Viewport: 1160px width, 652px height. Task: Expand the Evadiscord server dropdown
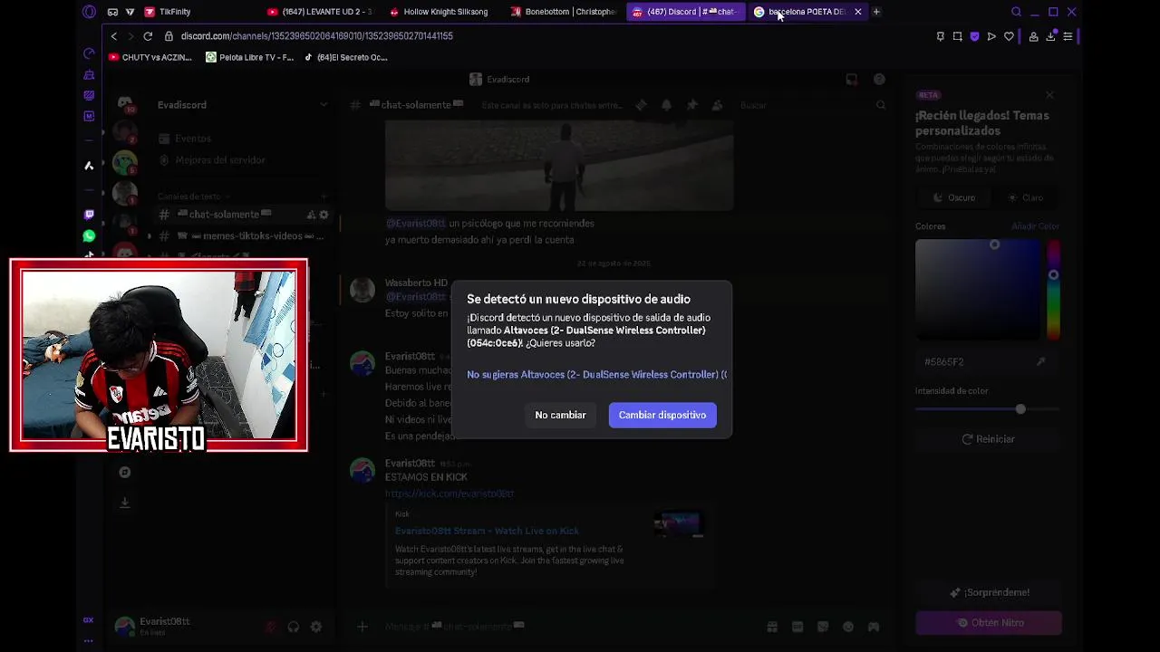click(324, 105)
